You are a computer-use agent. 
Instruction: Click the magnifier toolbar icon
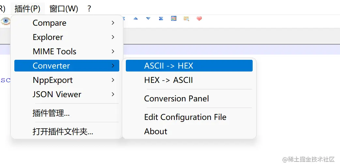(x=186, y=19)
